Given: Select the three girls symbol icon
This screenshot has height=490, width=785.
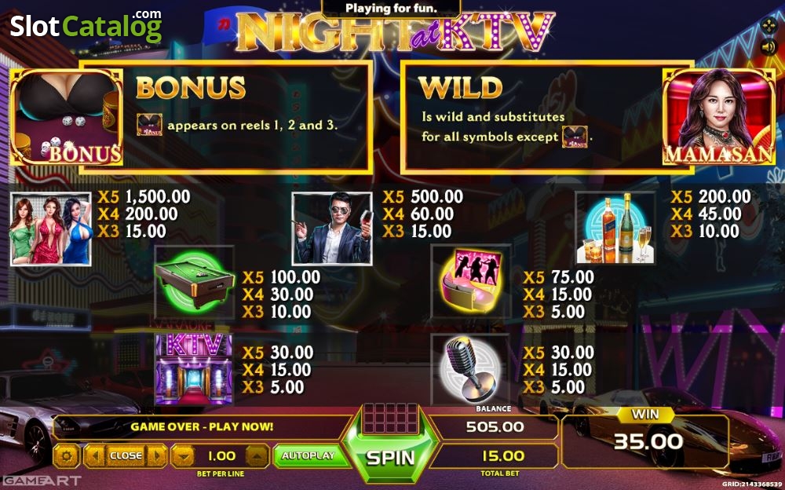Looking at the screenshot, I should [x=51, y=229].
